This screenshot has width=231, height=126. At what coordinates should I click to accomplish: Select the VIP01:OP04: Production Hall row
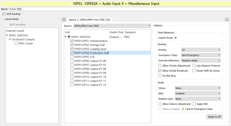(x=91, y=53)
